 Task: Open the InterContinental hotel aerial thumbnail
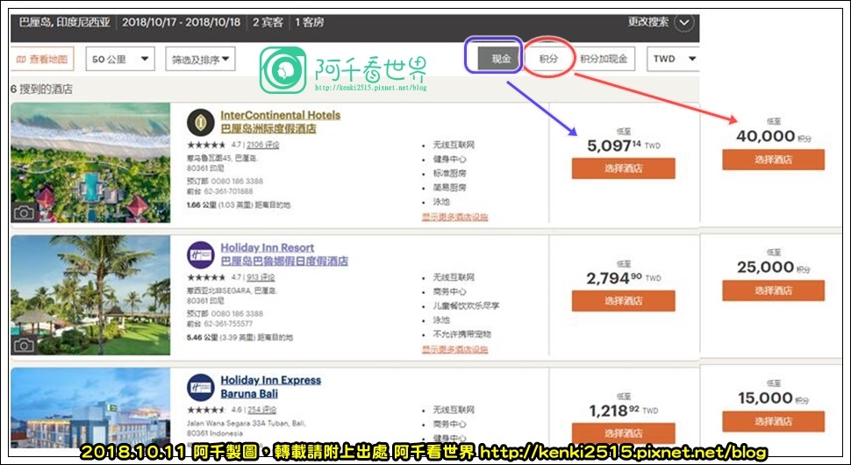pyautogui.click(x=90, y=163)
